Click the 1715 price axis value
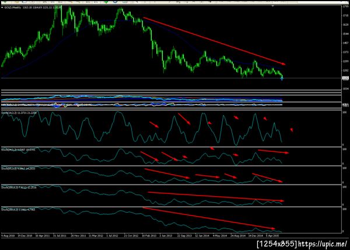Image resolution: width=350 pixels, height=250 pixels. click(x=345, y=15)
